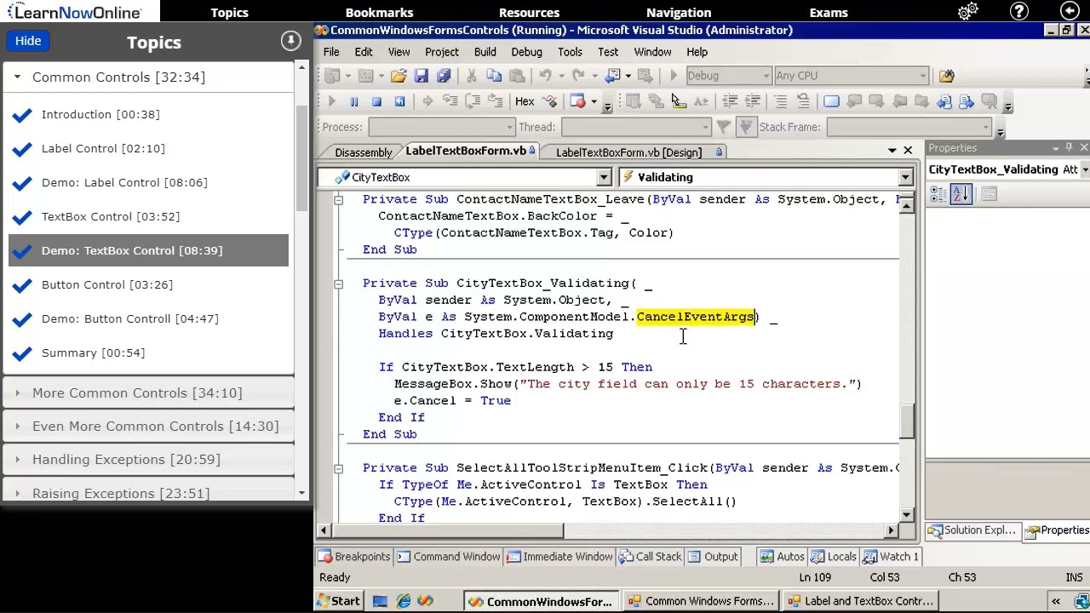
Task: Open the Tools menu
Action: click(x=570, y=52)
